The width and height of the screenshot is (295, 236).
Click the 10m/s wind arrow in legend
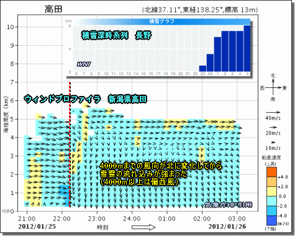(x=273, y=142)
